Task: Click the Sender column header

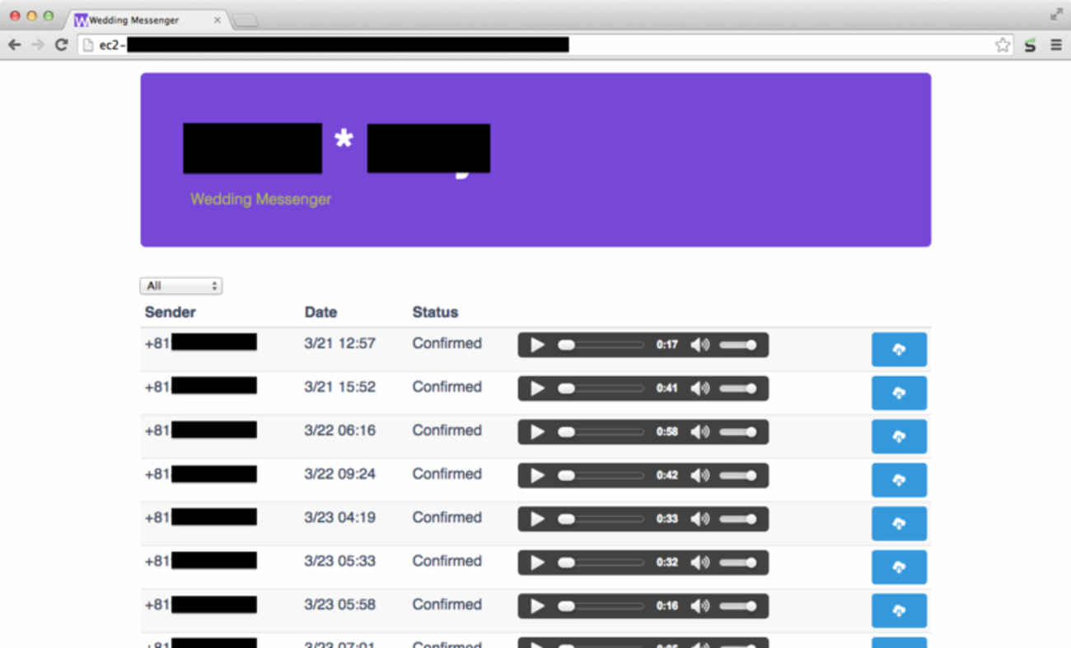Action: coord(171,312)
